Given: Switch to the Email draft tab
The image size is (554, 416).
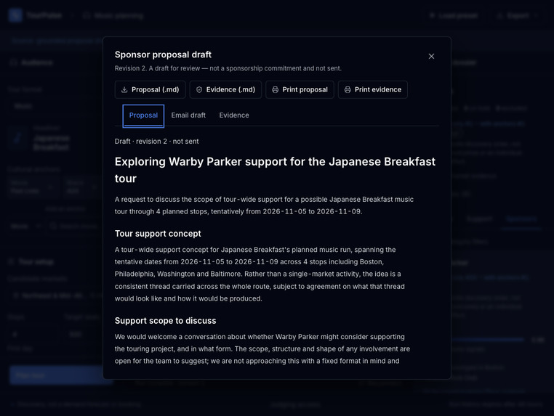Looking at the screenshot, I should [188, 115].
